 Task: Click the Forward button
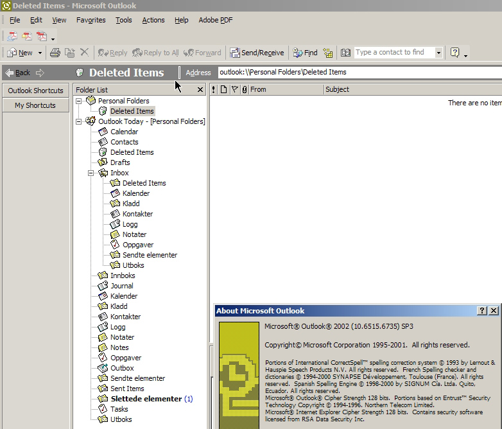tap(202, 53)
